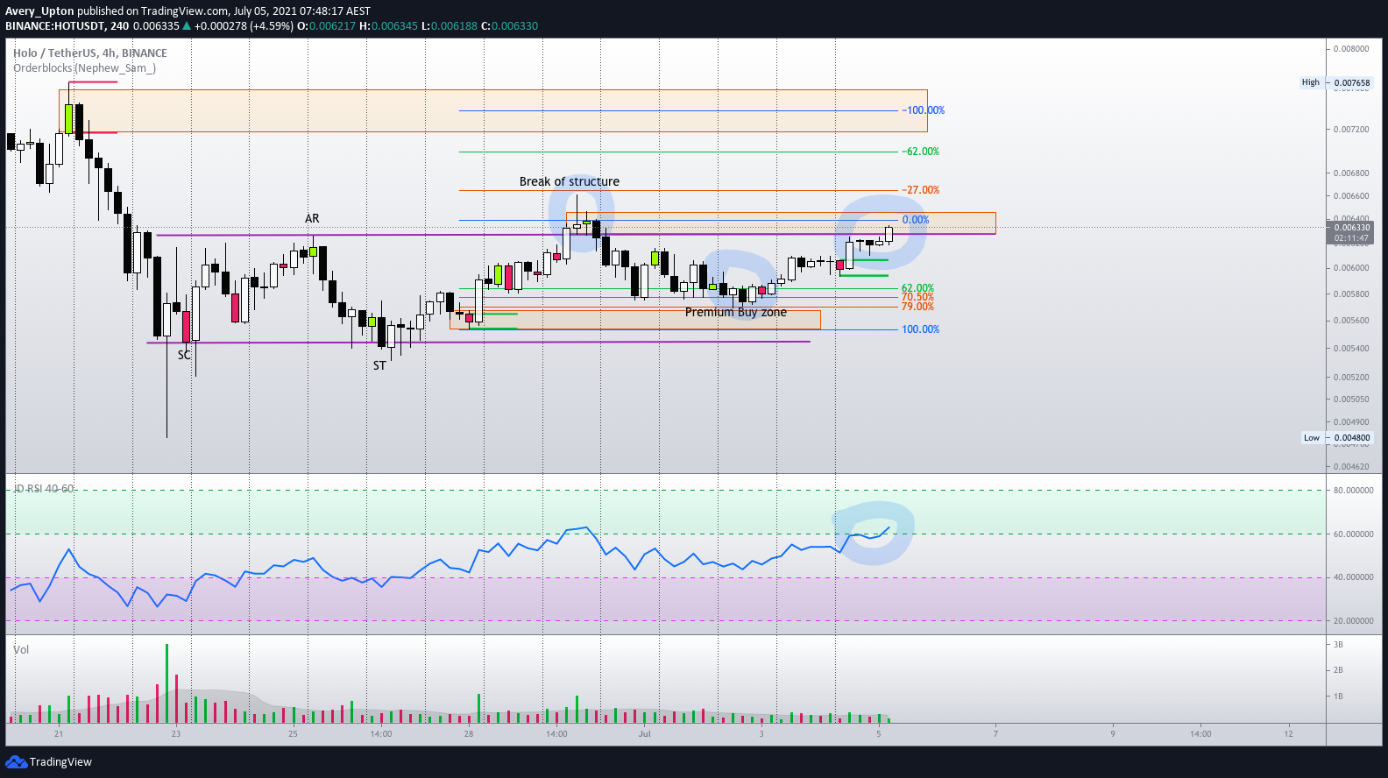The image size is (1388, 778).
Task: Select the "Premium Buy zone" label
Action: 736,313
